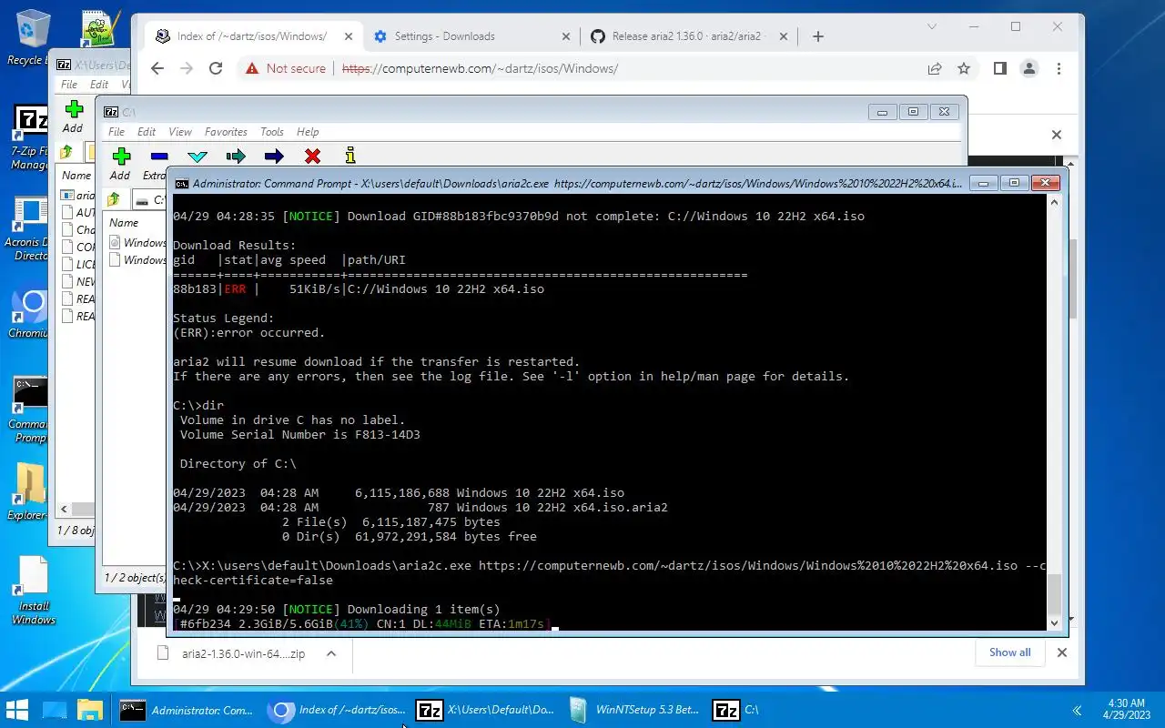1165x728 pixels.
Task: Click the Chromium address bar URL
Action: pos(480,68)
